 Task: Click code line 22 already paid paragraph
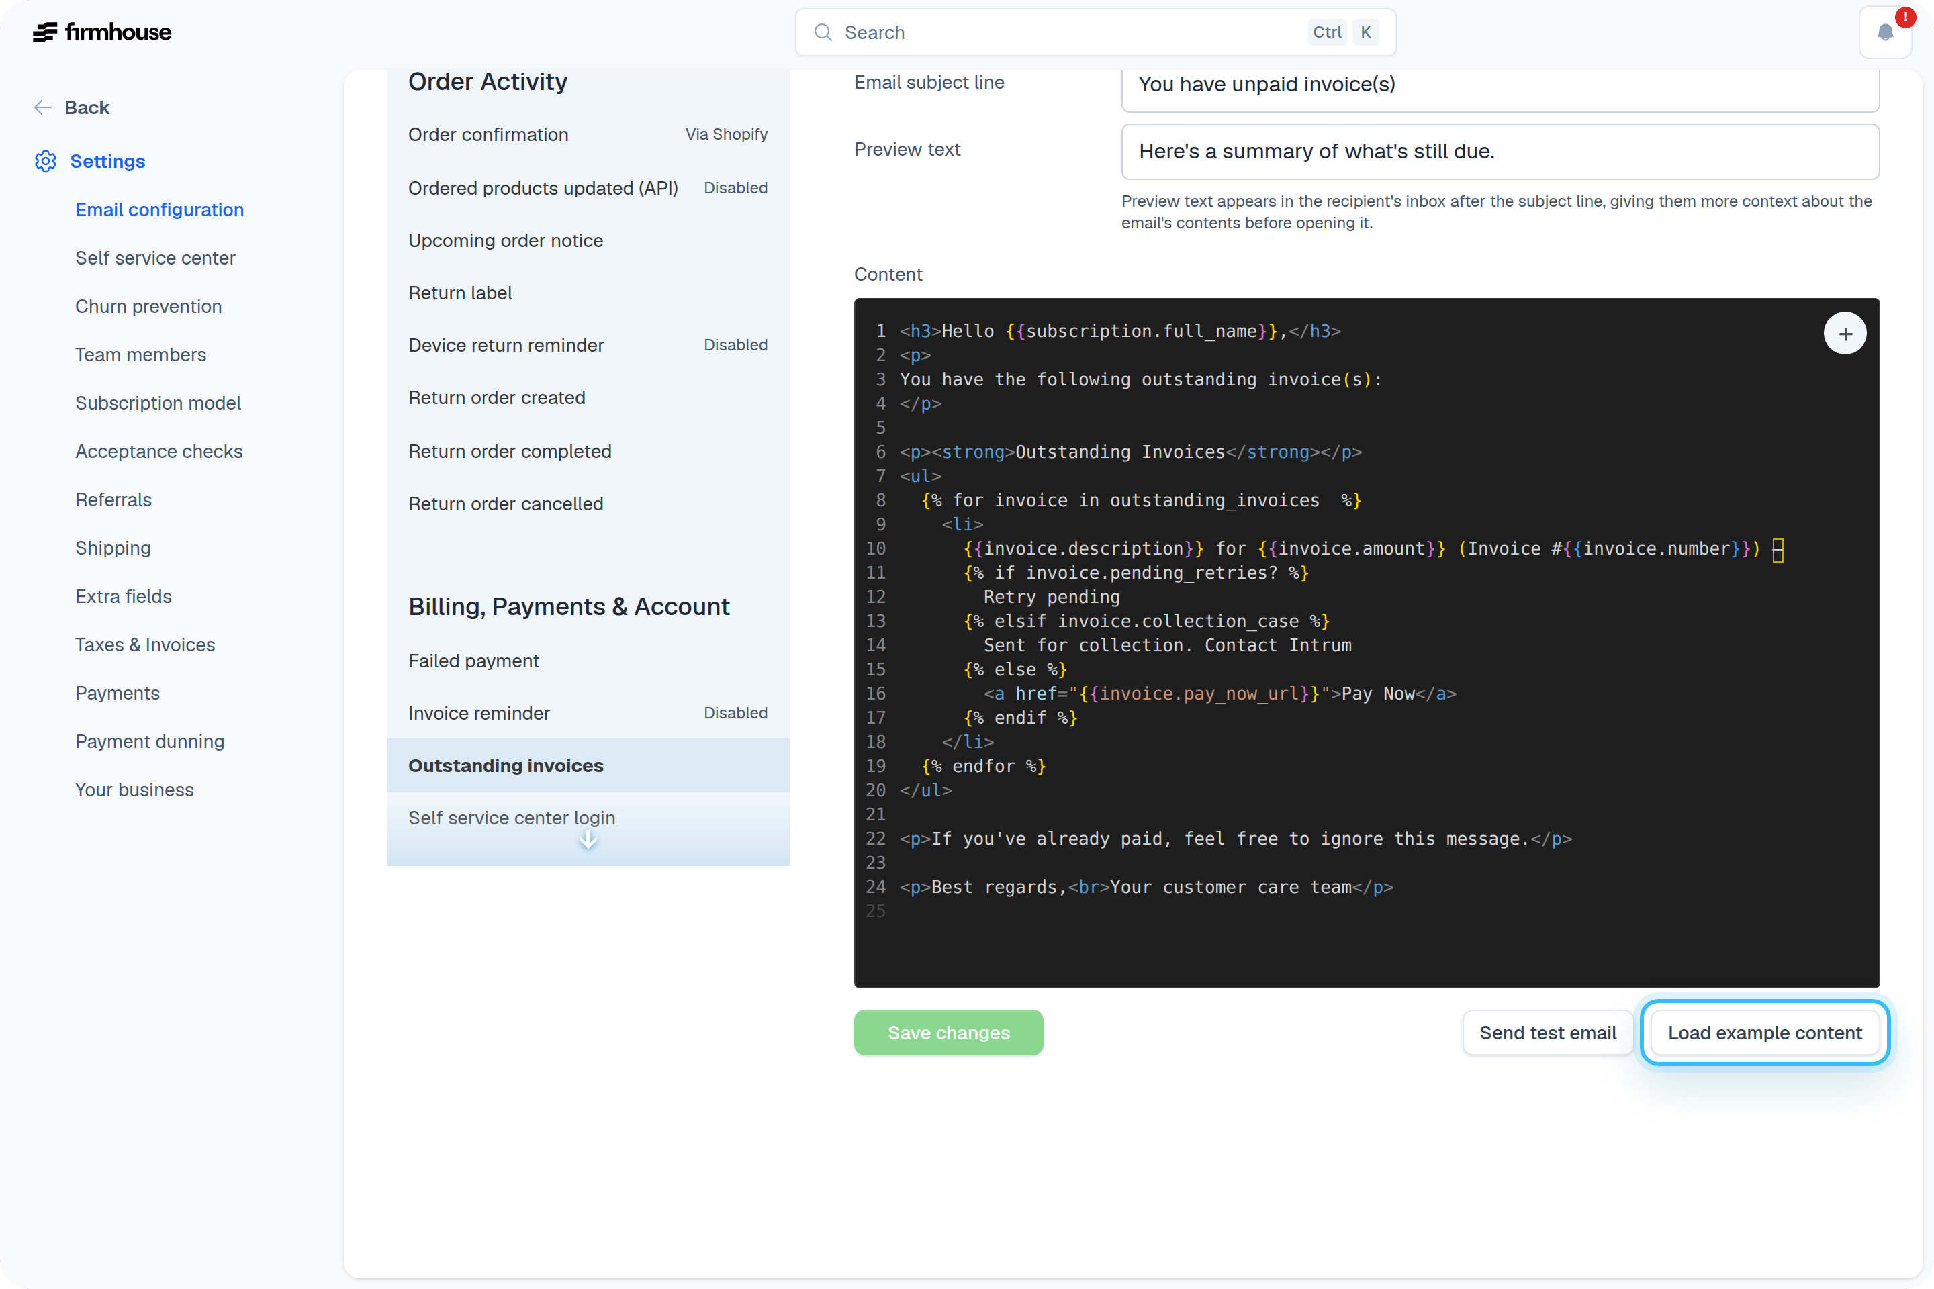click(x=1236, y=839)
